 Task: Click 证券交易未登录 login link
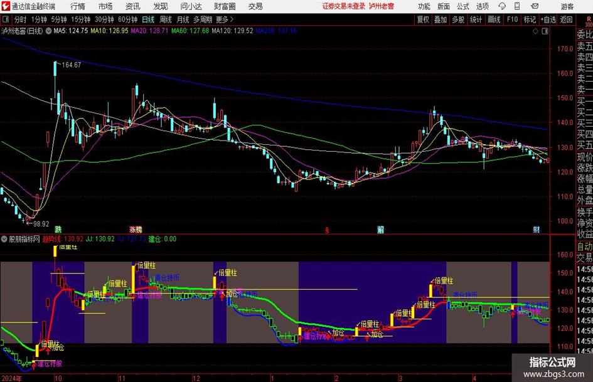click(x=344, y=6)
